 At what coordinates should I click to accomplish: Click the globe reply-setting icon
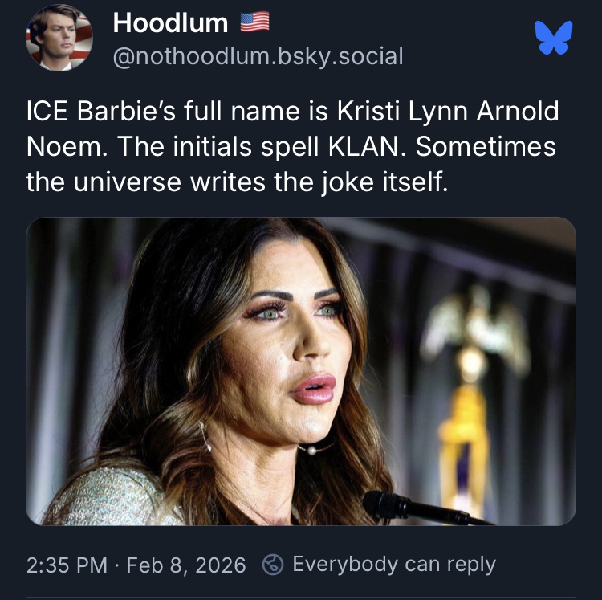(x=273, y=565)
